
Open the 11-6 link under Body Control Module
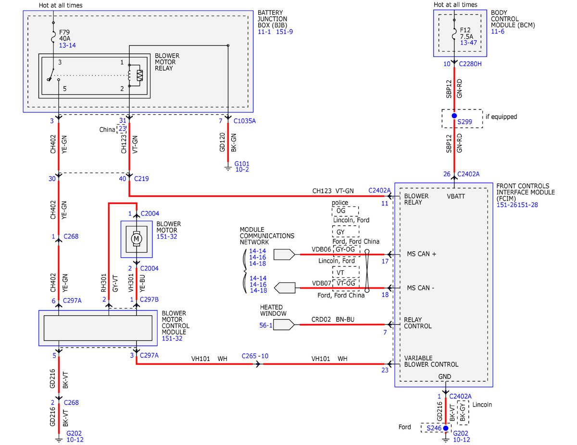(498, 32)
